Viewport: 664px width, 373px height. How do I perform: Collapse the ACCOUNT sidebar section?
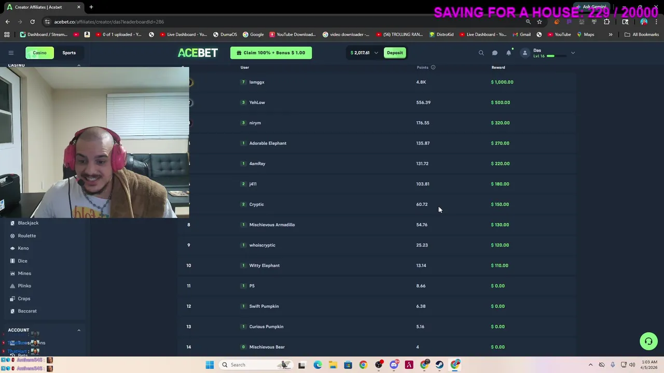[x=79, y=330]
